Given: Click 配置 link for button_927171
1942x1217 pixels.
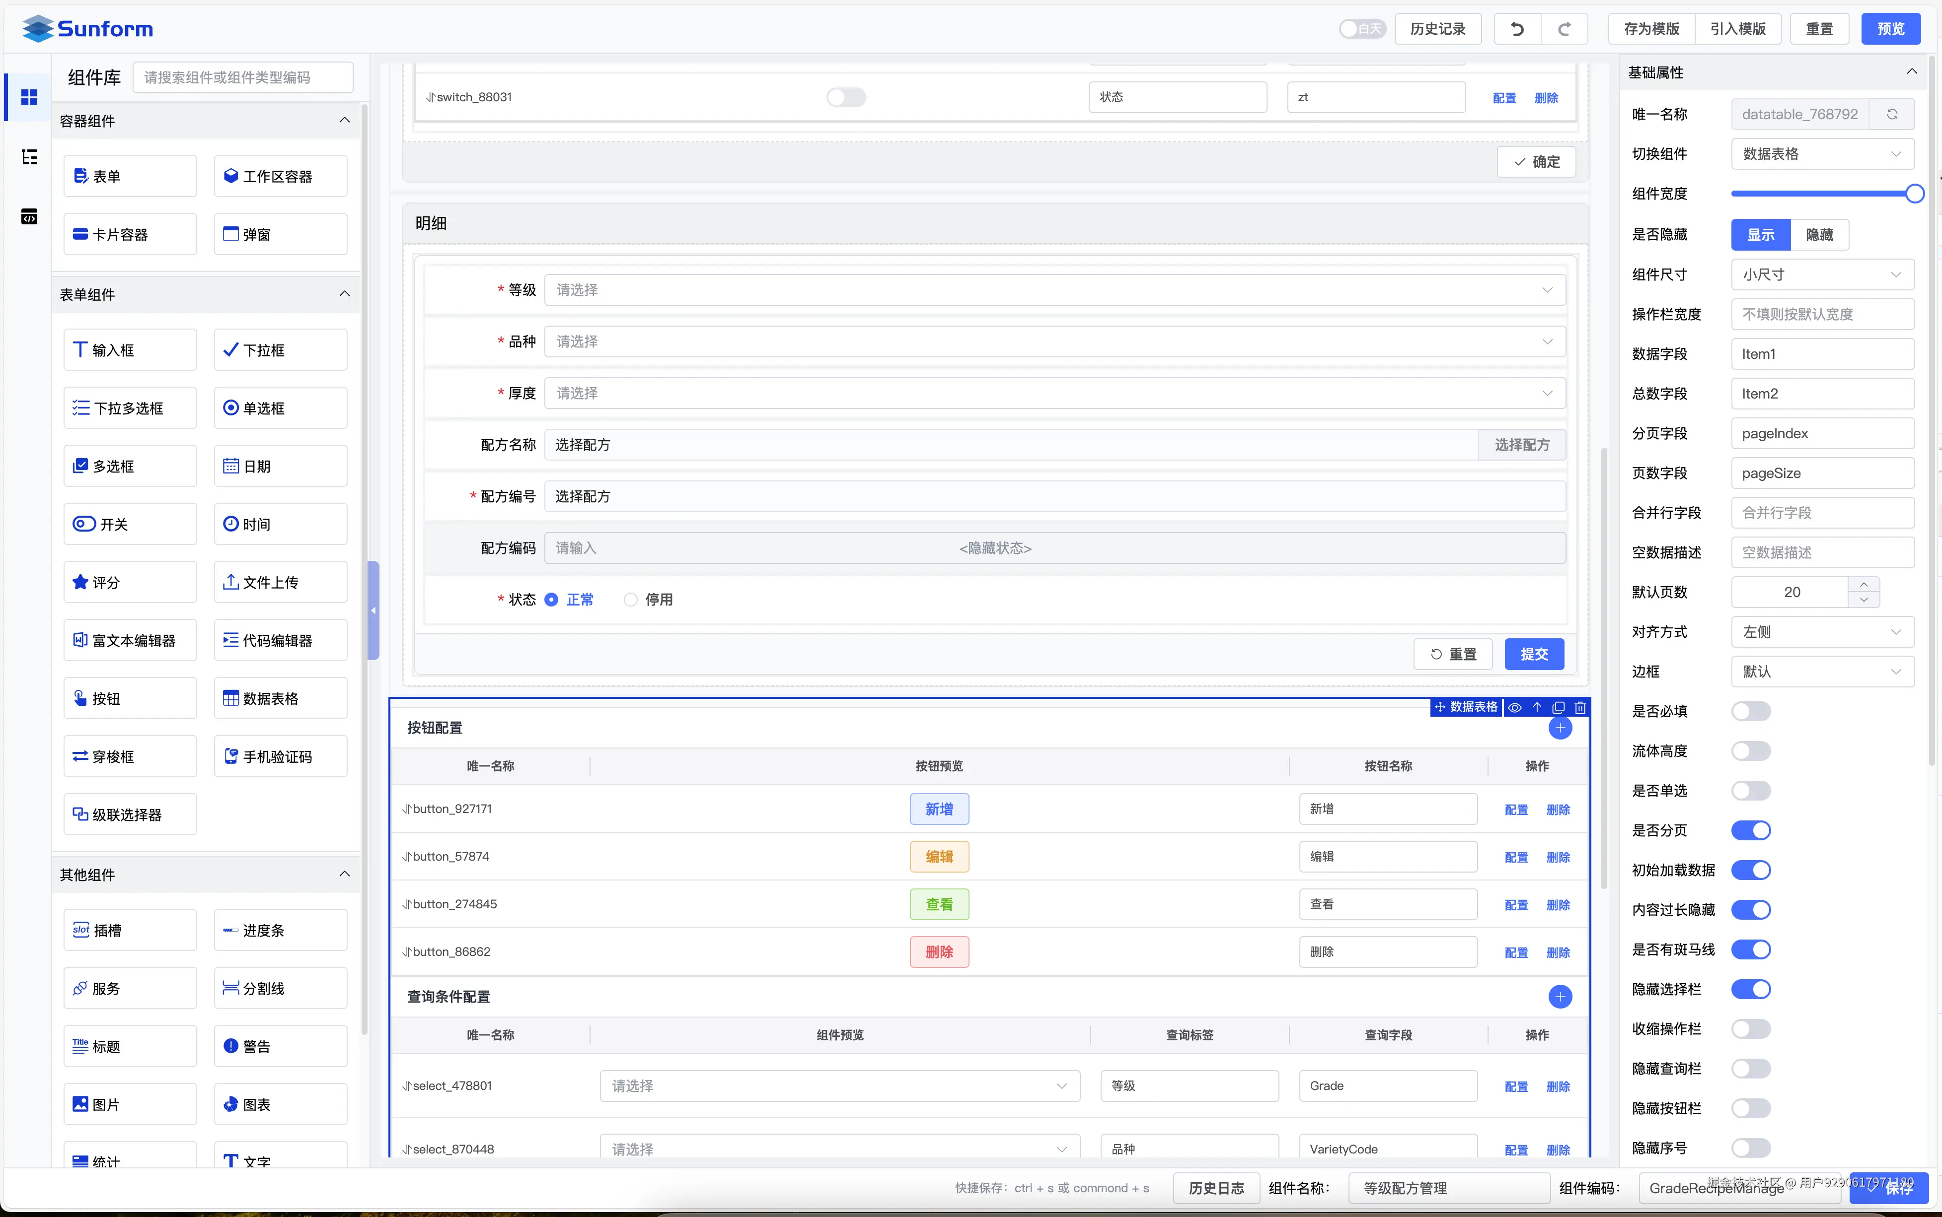Looking at the screenshot, I should pos(1516,810).
